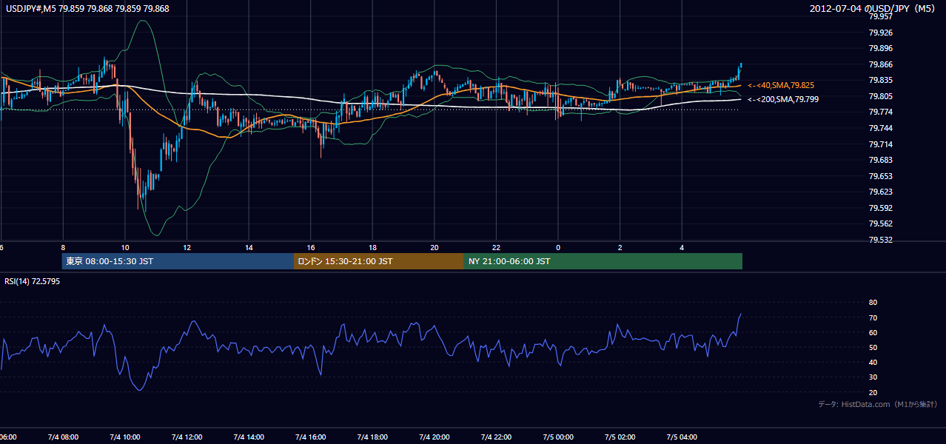The image size is (946, 444).
Task: Click the 7/4 10:00 date label
Action: click(125, 437)
